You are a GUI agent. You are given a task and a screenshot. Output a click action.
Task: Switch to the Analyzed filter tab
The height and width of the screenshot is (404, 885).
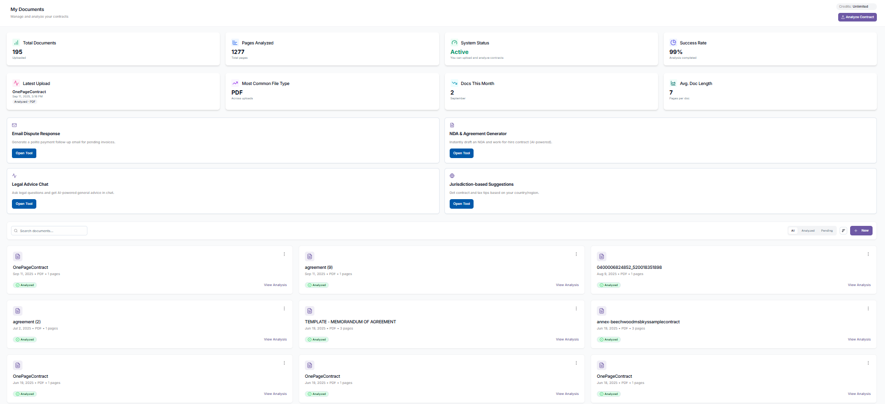tap(808, 231)
